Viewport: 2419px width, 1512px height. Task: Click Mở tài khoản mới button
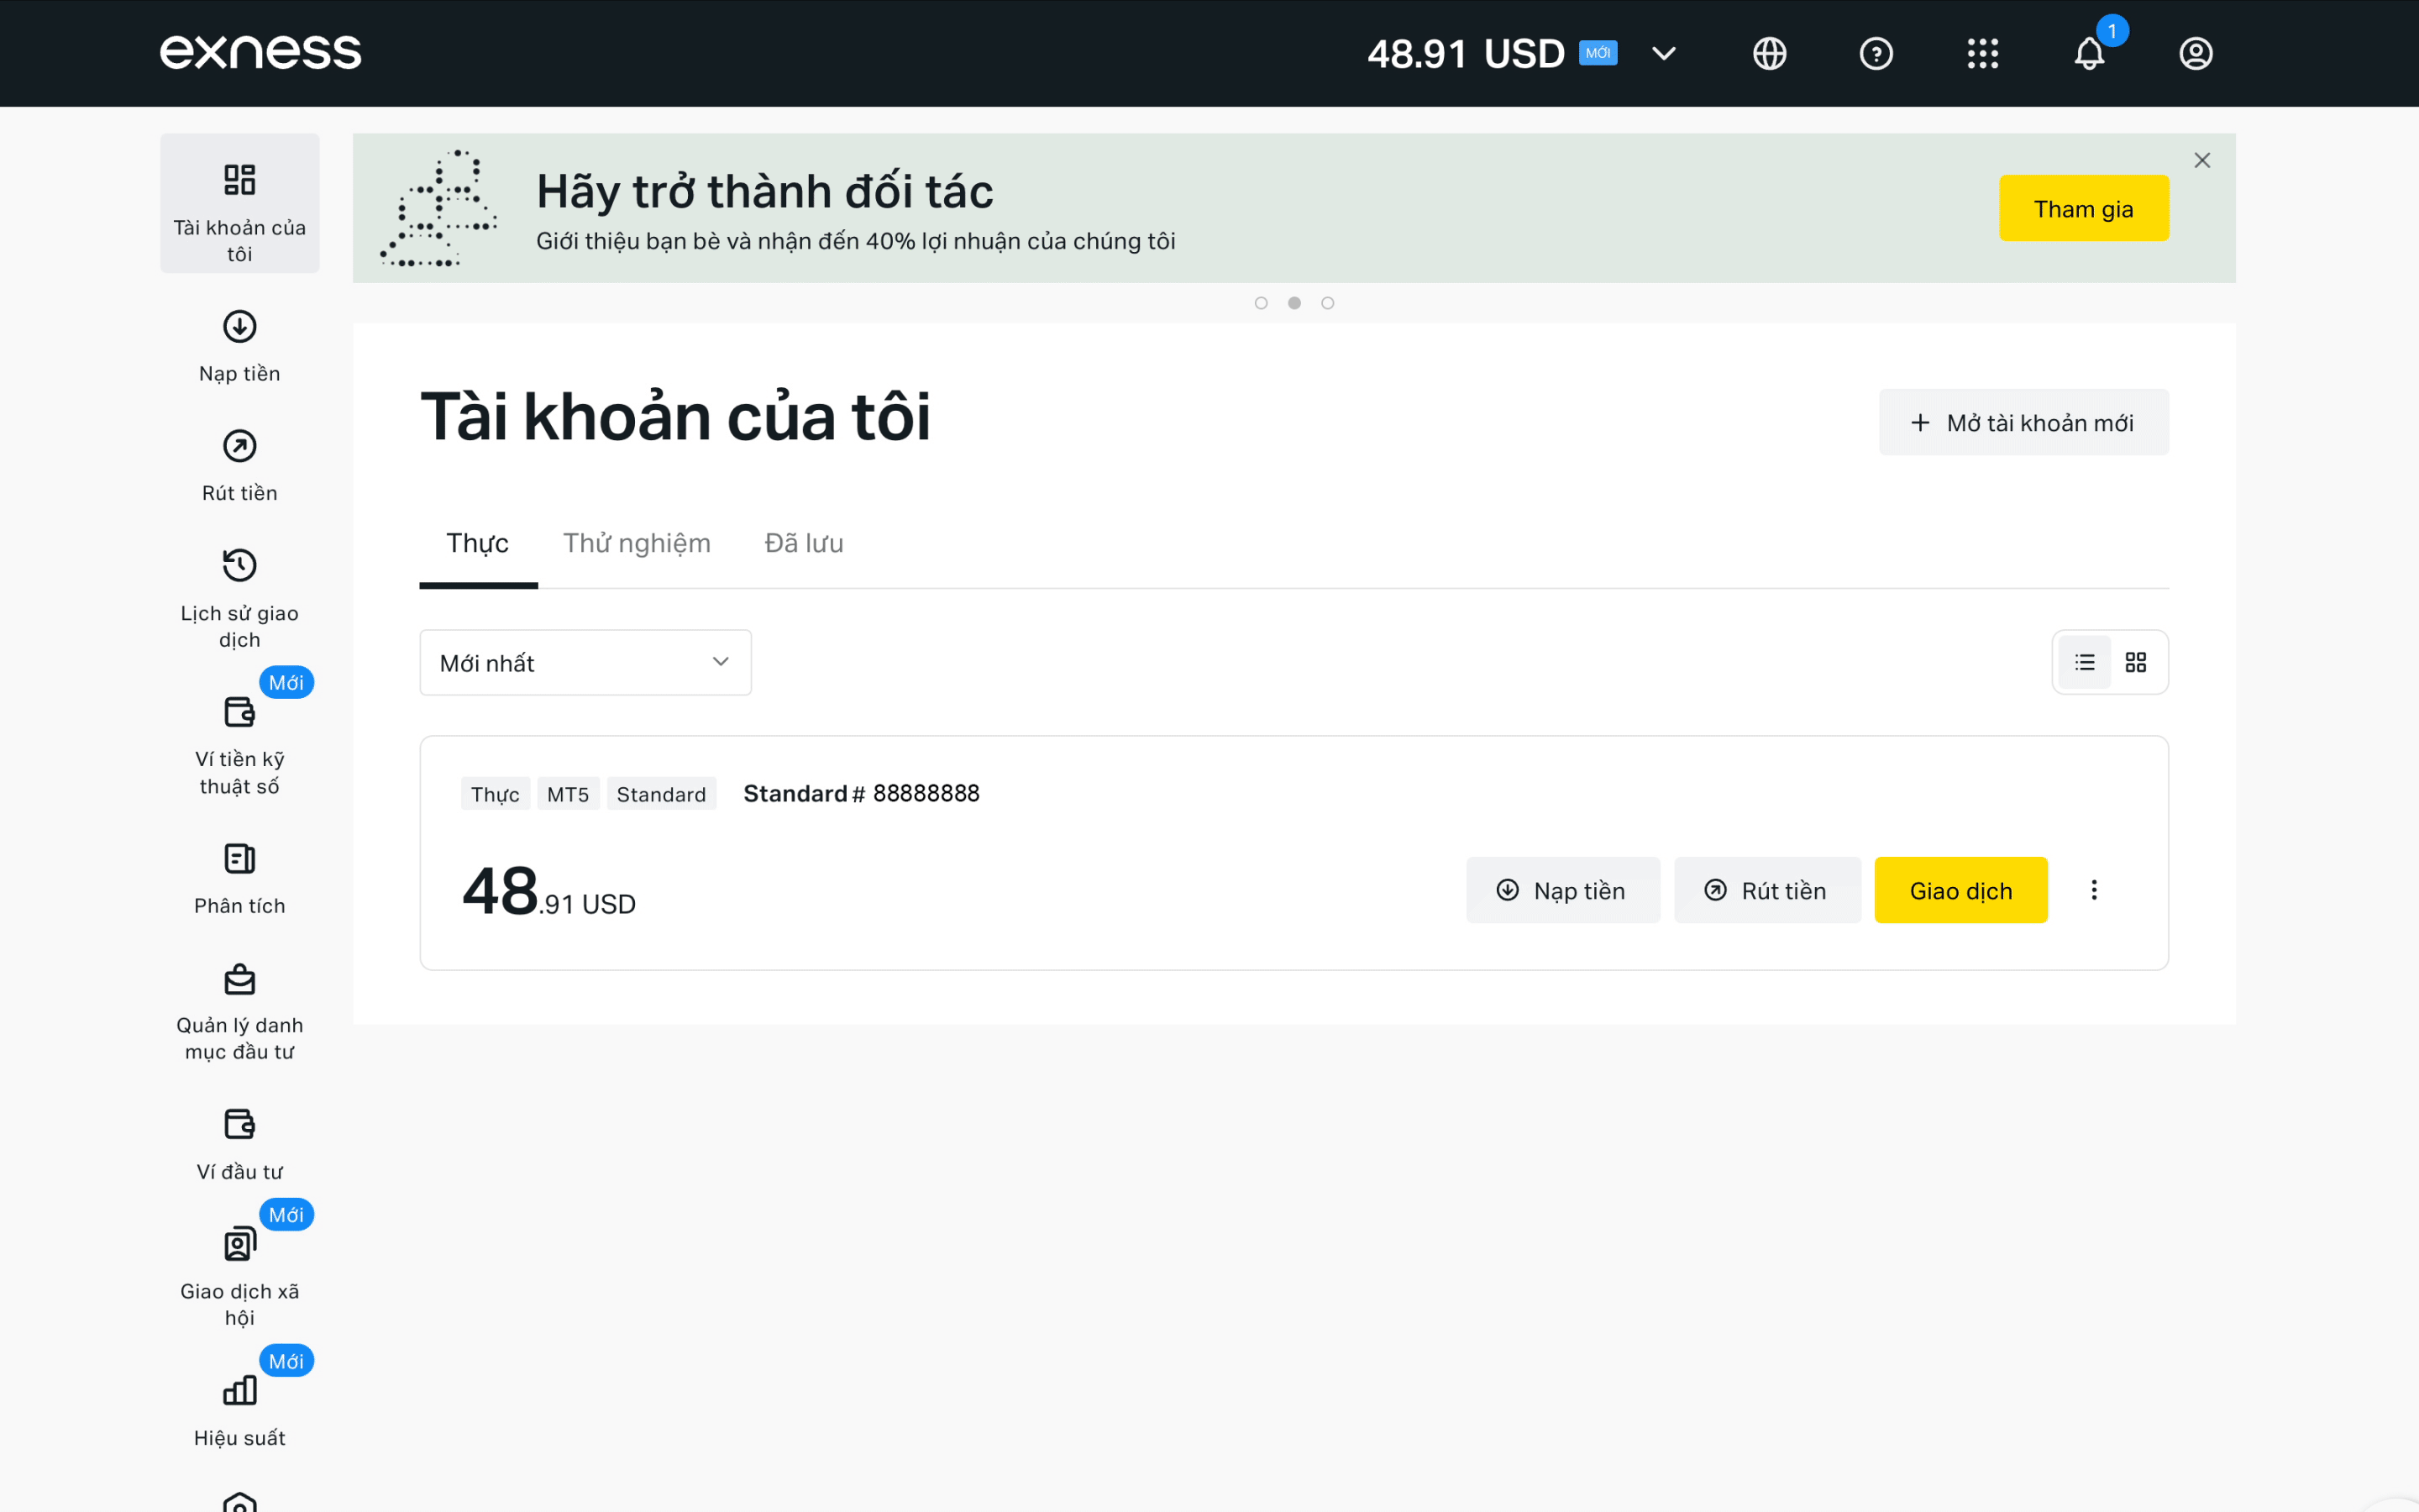(x=2023, y=423)
